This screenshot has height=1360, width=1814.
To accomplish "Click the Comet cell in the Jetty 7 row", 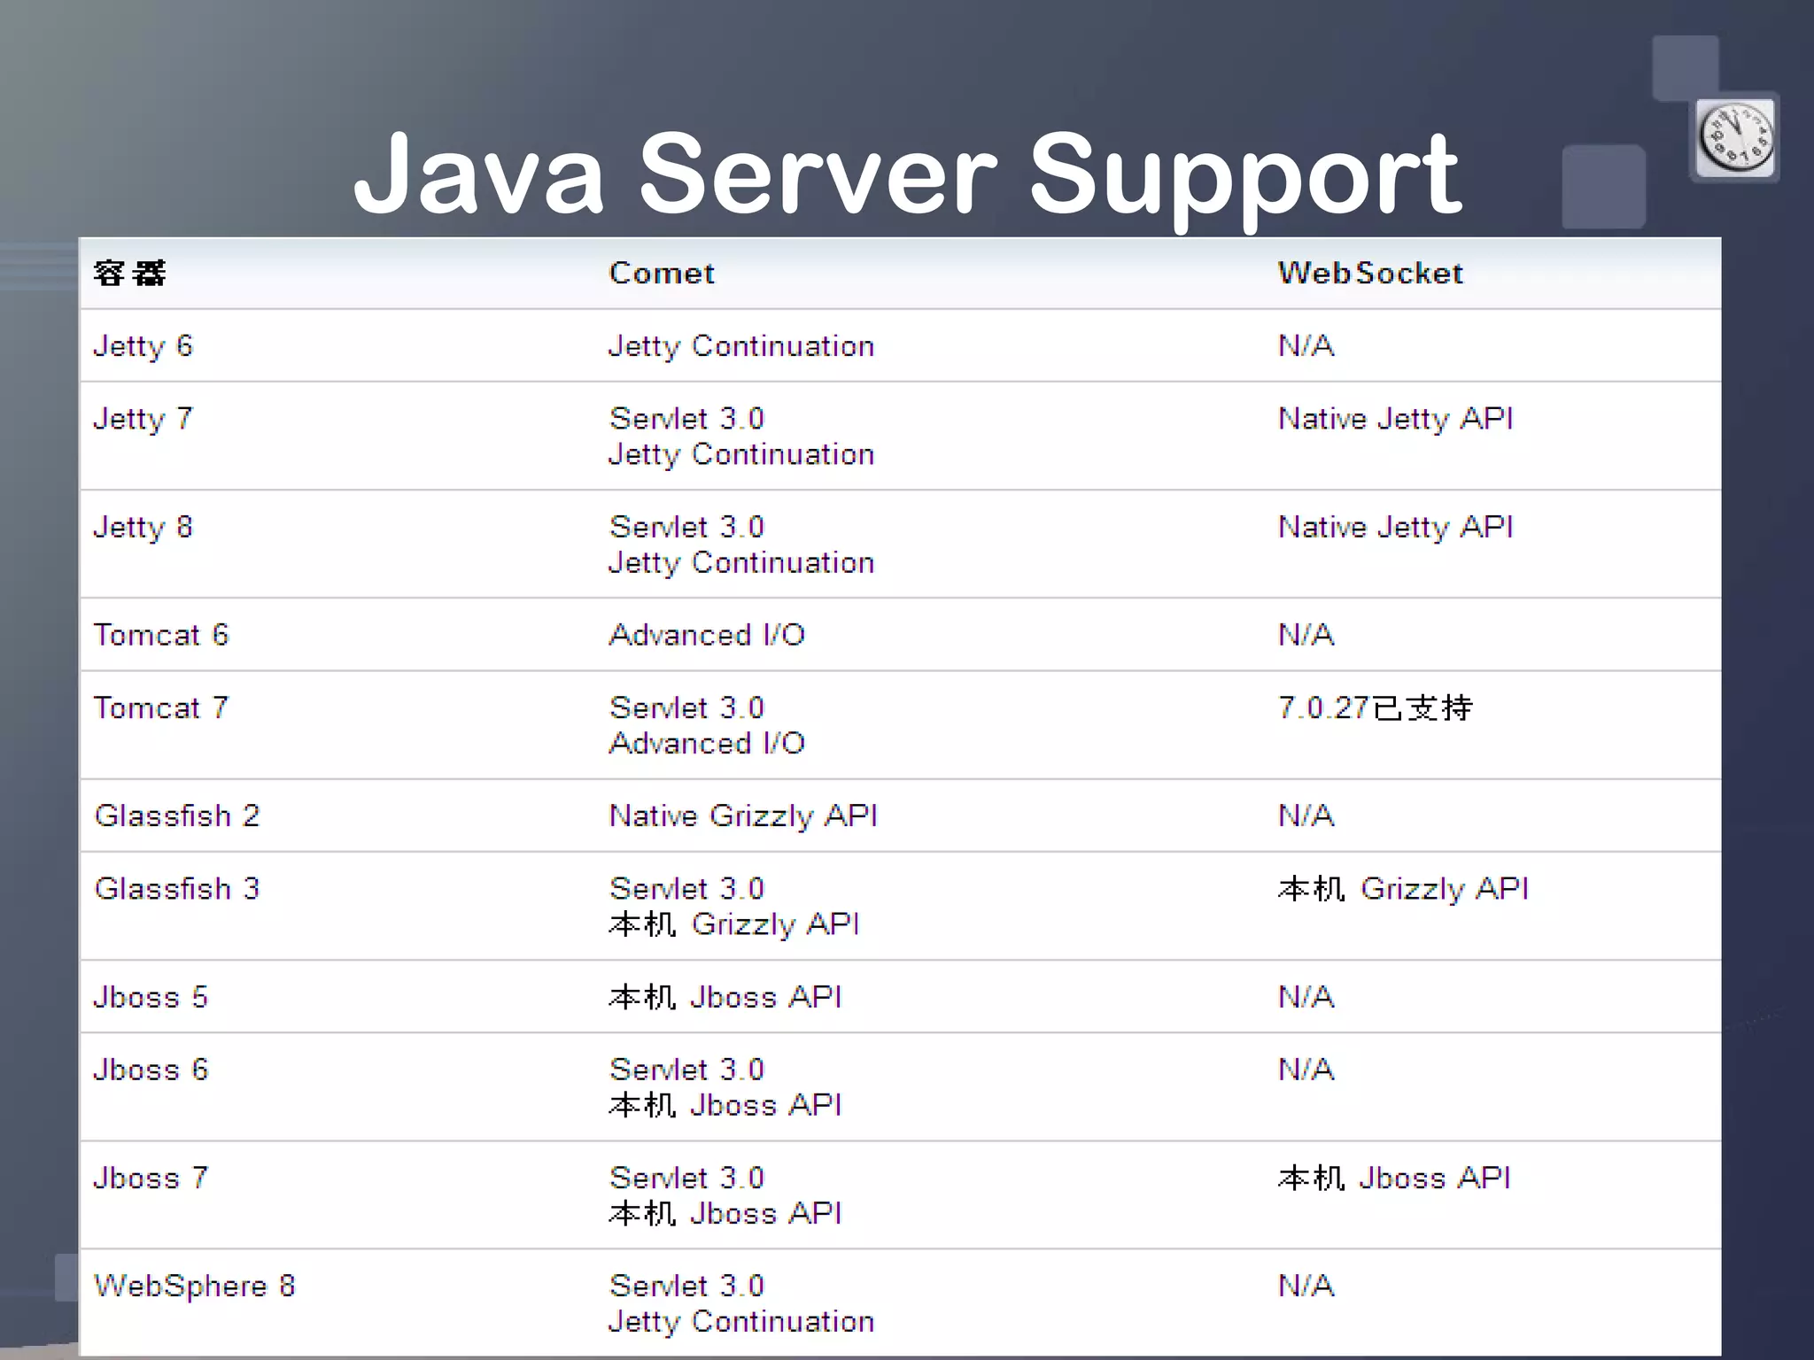I will click(x=741, y=437).
